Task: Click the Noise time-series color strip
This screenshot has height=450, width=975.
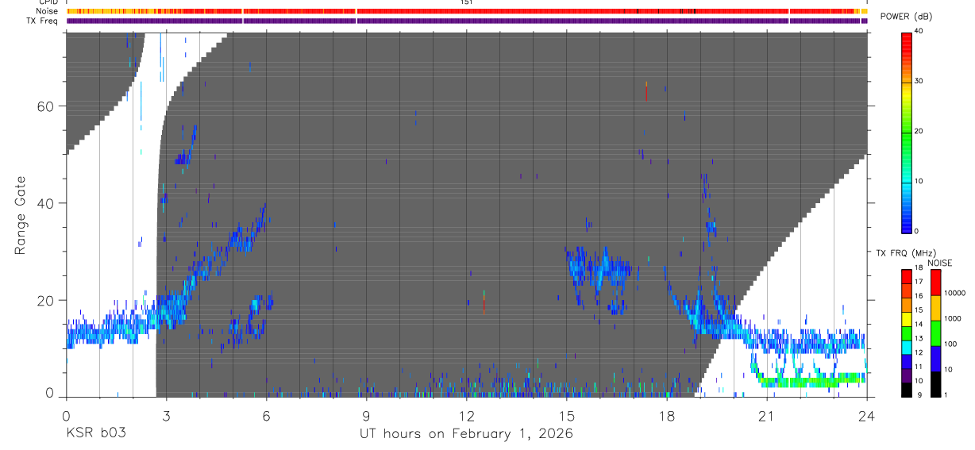Action: point(467,11)
